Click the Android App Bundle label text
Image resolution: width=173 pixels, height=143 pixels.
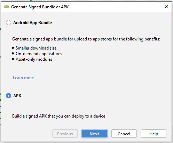point(32,23)
